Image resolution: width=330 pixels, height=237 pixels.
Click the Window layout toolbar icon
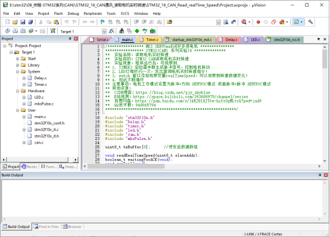tap(296, 22)
